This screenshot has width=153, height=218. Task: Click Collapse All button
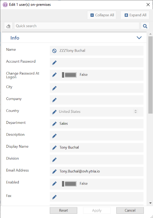[102, 15]
